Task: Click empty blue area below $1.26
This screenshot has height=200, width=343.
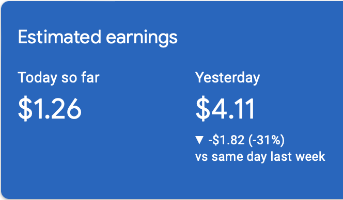Action: 50,157
